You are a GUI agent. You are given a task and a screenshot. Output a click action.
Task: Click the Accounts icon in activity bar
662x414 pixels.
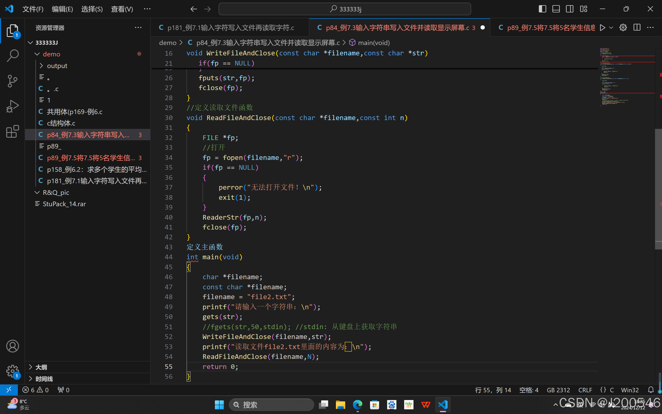pos(12,346)
